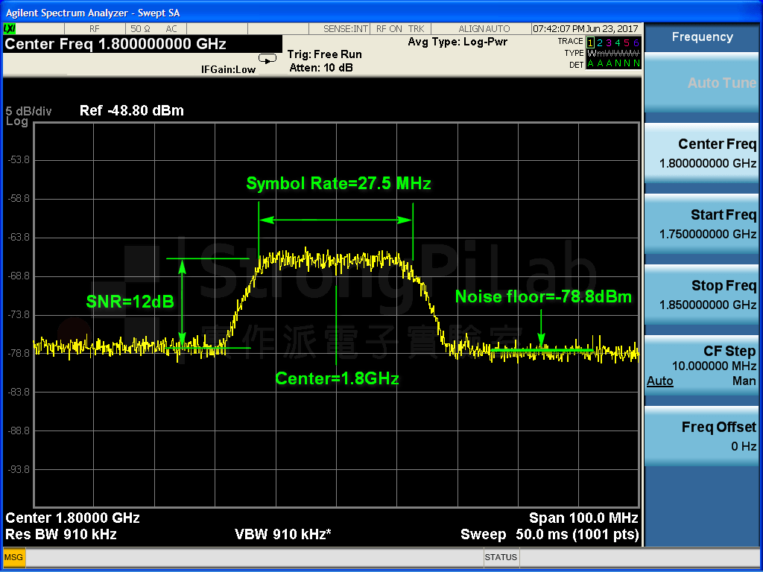Click the active Center Freq entry field
Image resolution: width=763 pixels, height=572 pixels.
142,44
